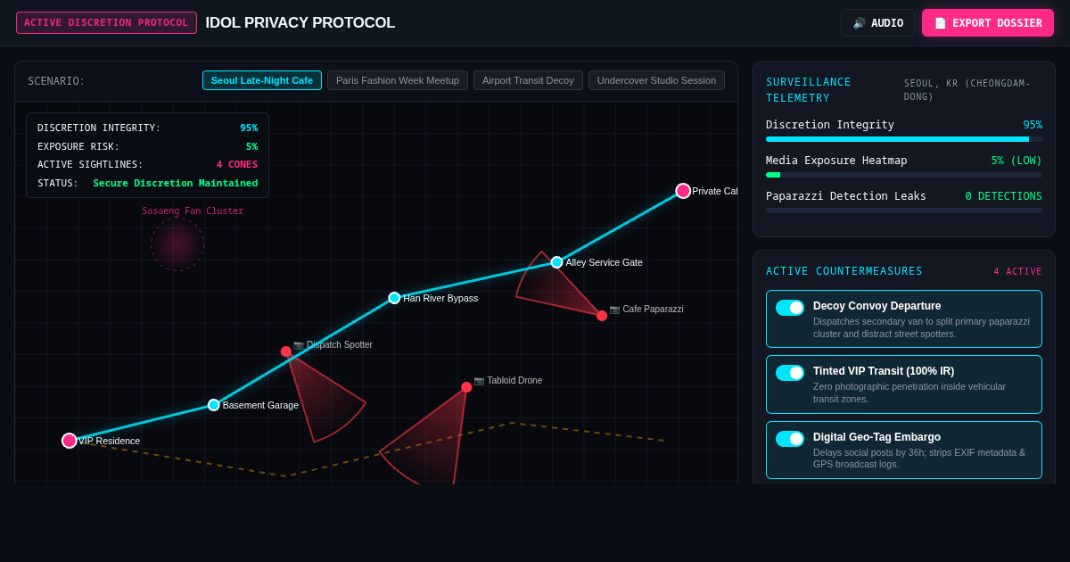Click the Private Cafe destination node
The image size is (1070, 562).
[x=683, y=191]
